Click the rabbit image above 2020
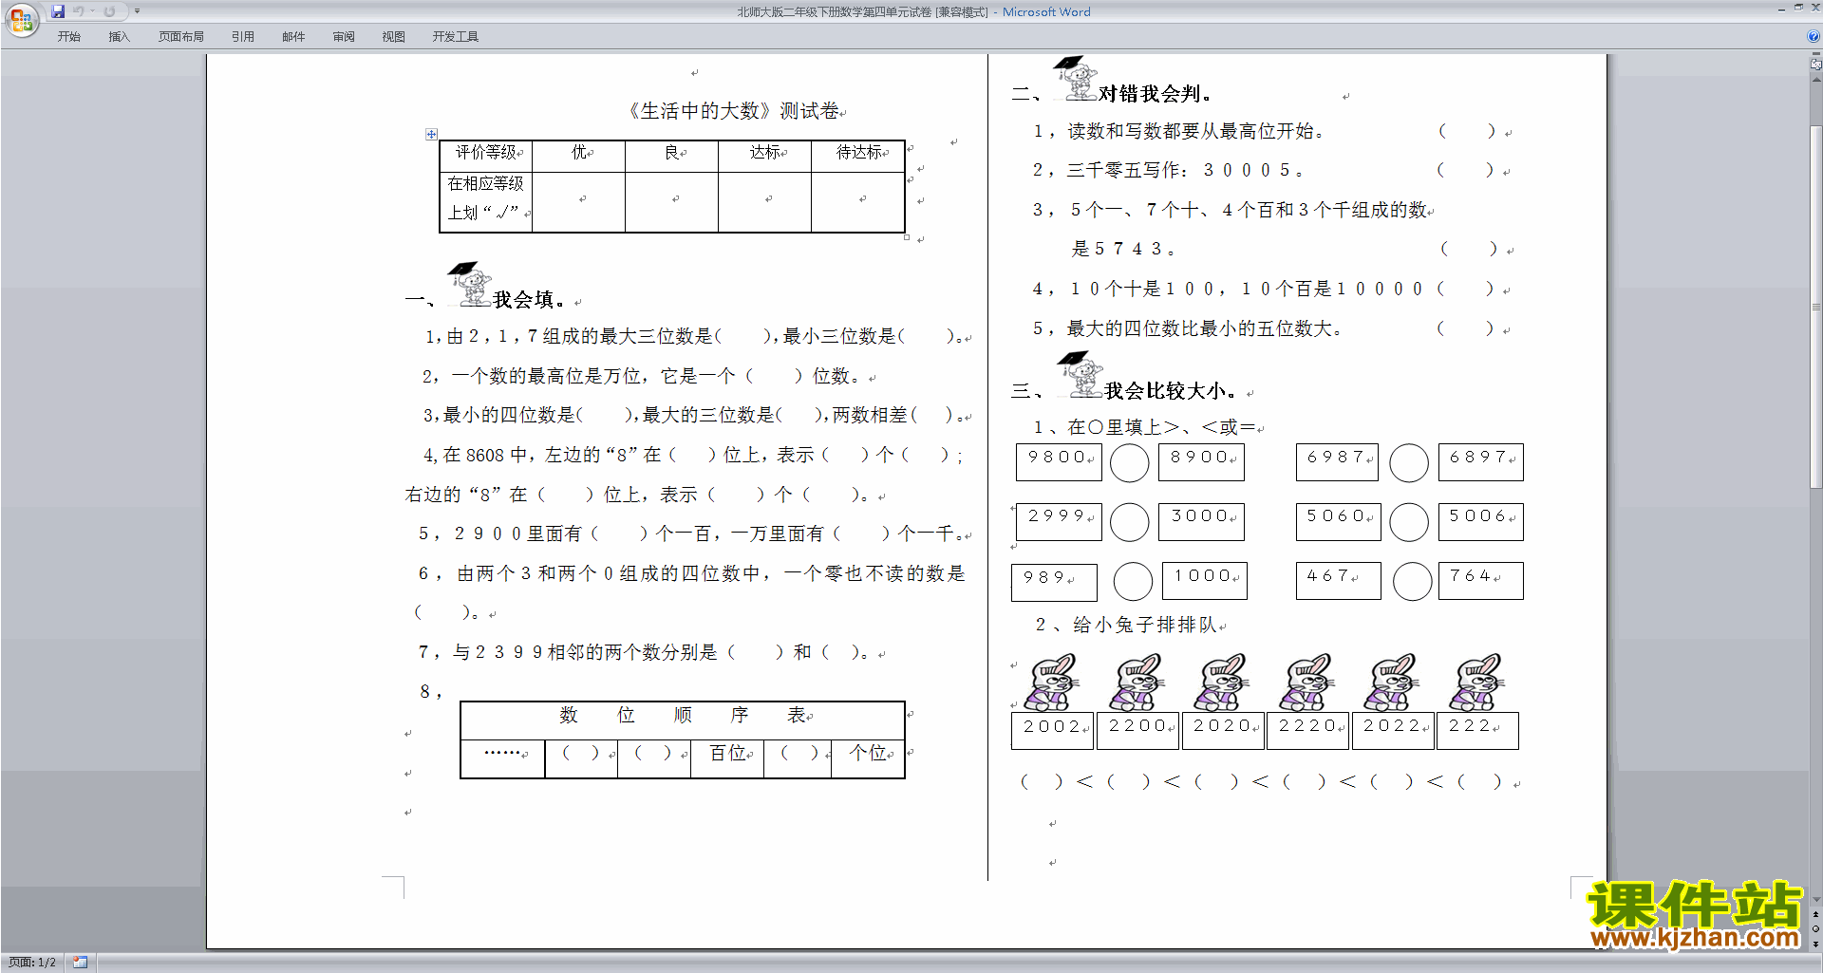 (1222, 682)
